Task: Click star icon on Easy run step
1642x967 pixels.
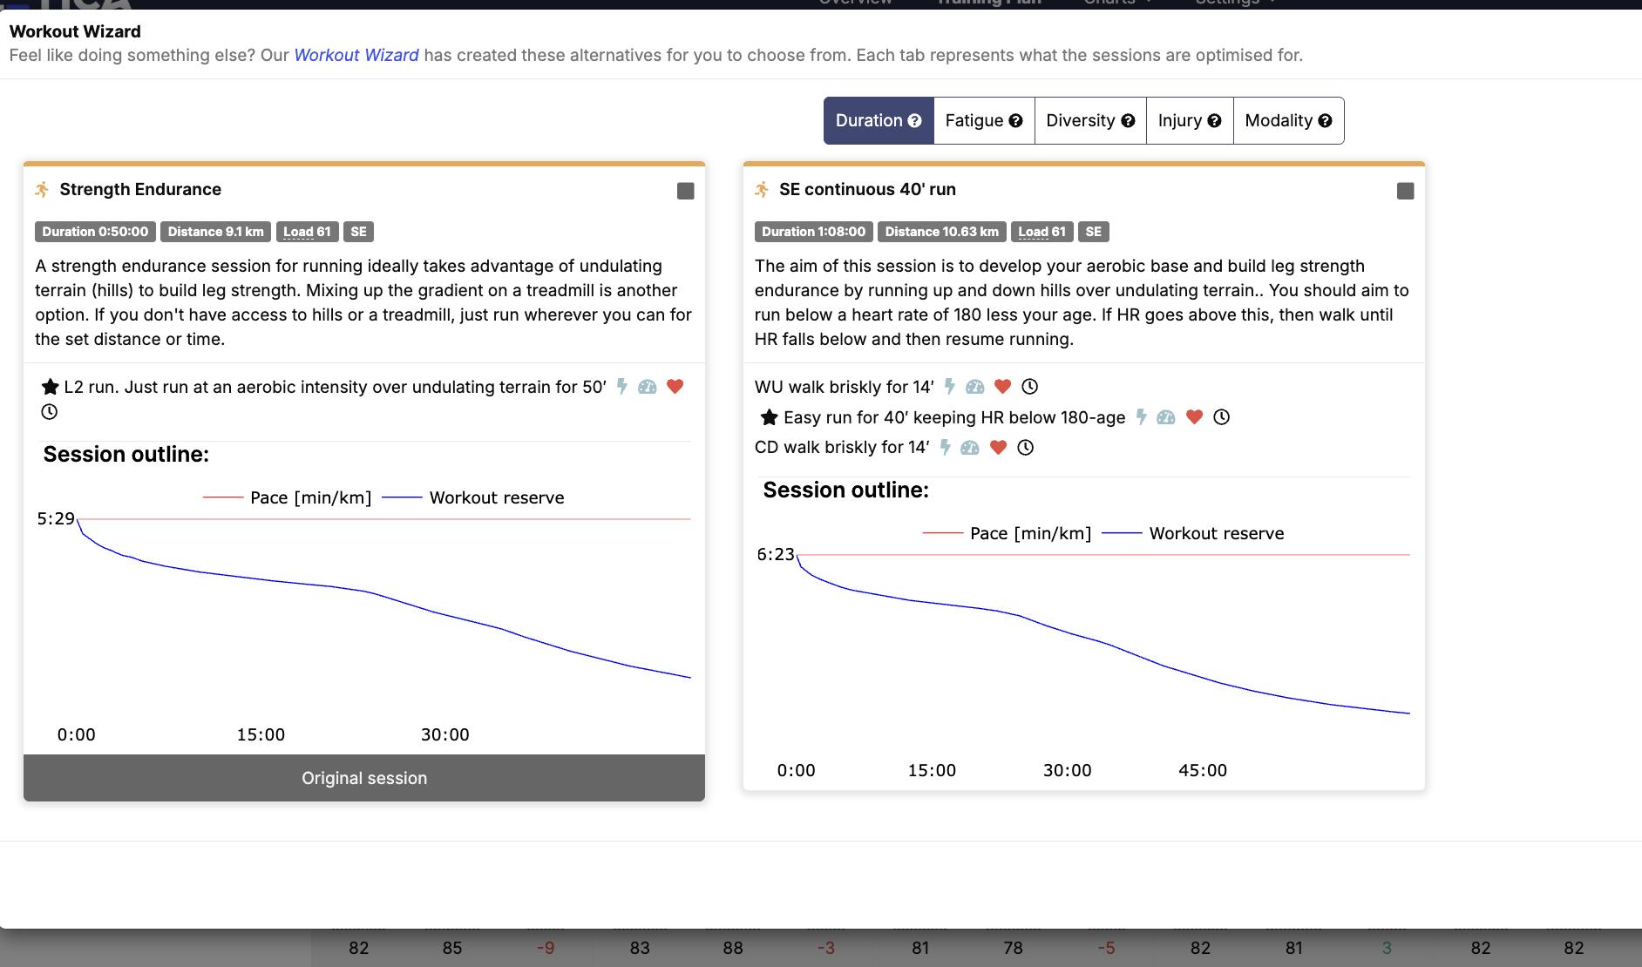Action: tap(769, 417)
